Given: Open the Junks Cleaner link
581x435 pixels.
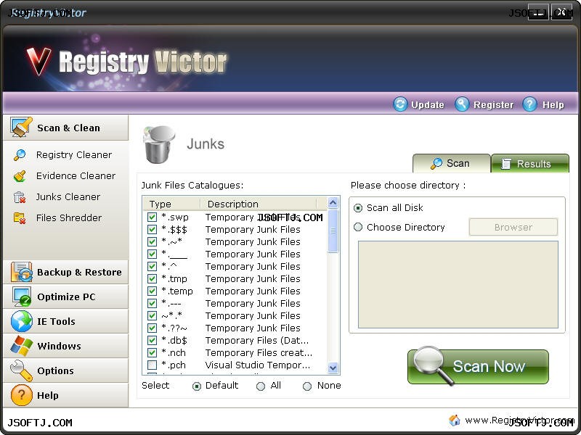Looking at the screenshot, I should 68,197.
